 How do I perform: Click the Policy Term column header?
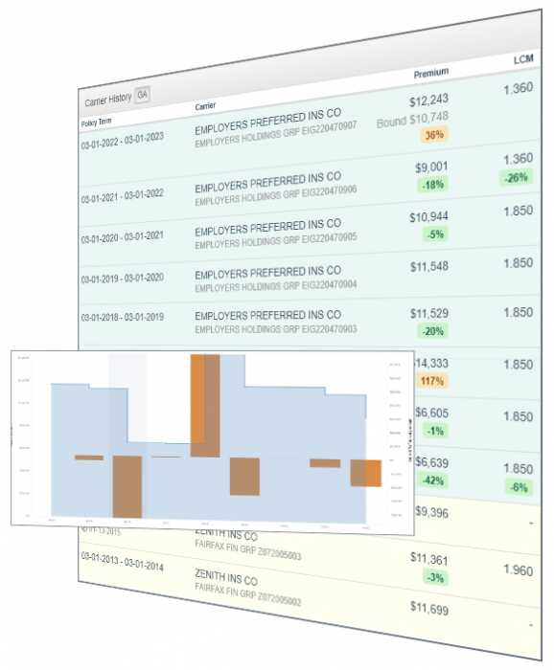tap(96, 123)
